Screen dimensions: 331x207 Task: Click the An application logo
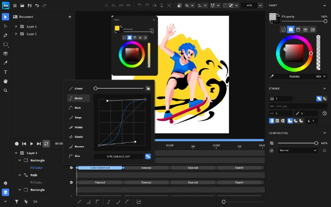click(6, 5)
